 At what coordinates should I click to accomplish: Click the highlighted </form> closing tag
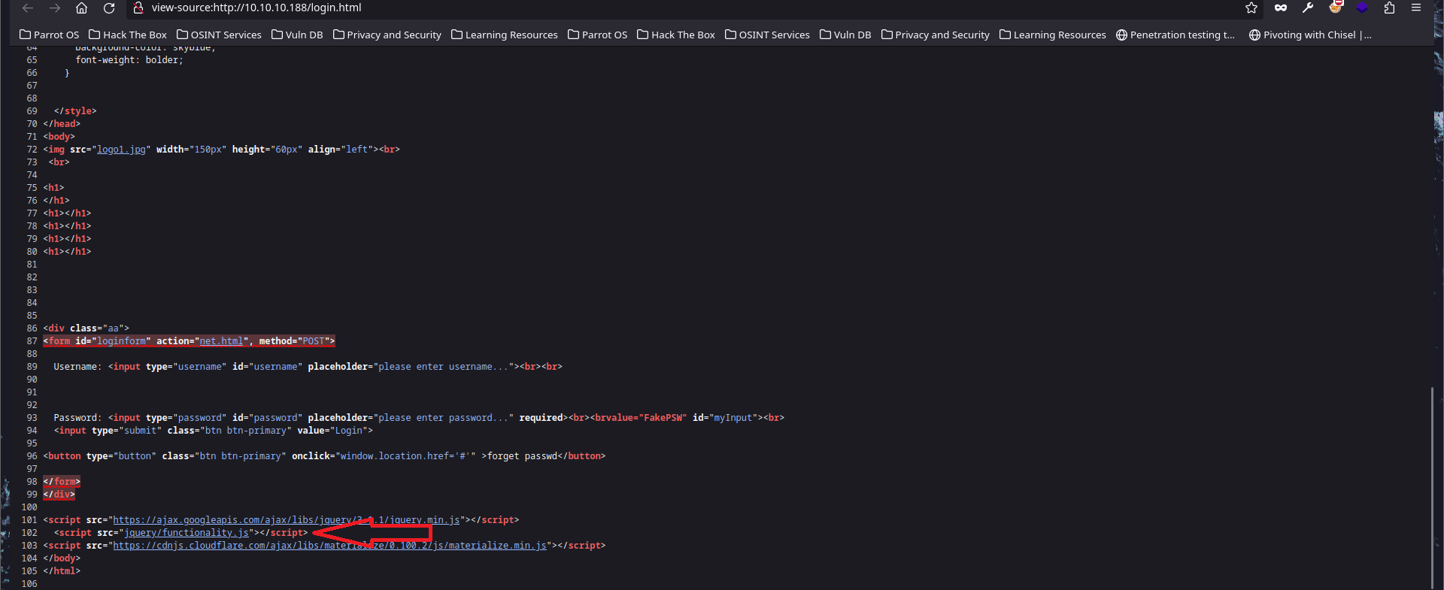click(x=62, y=482)
